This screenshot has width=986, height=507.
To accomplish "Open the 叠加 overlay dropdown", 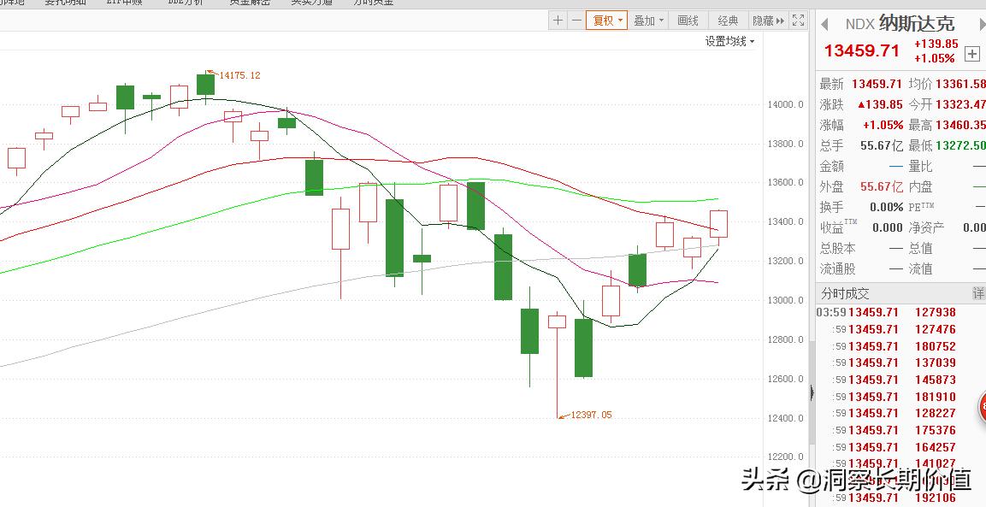I will point(648,21).
